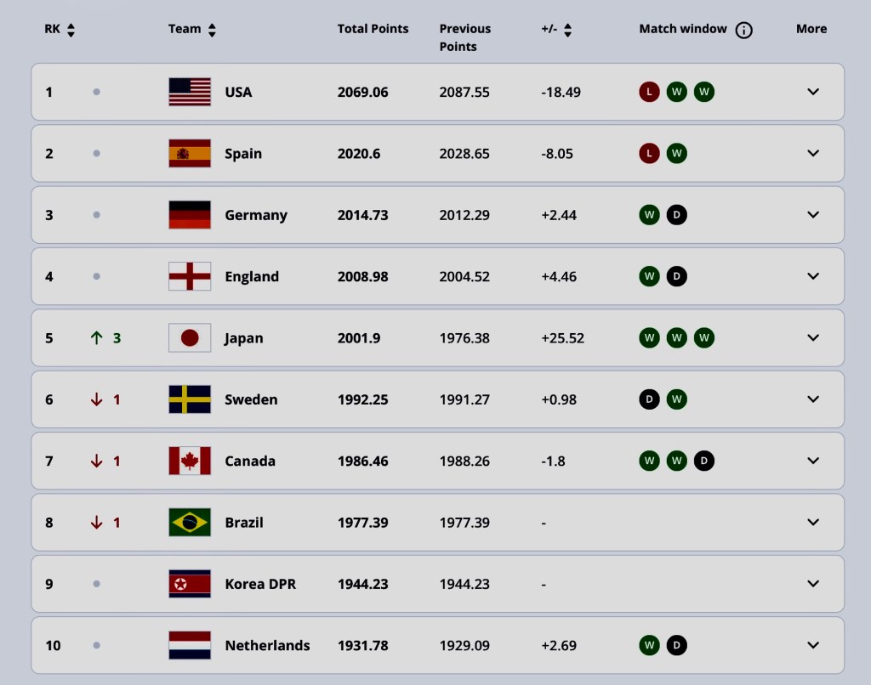Click the Canada flag icon
The width and height of the screenshot is (871, 685).
(190, 461)
